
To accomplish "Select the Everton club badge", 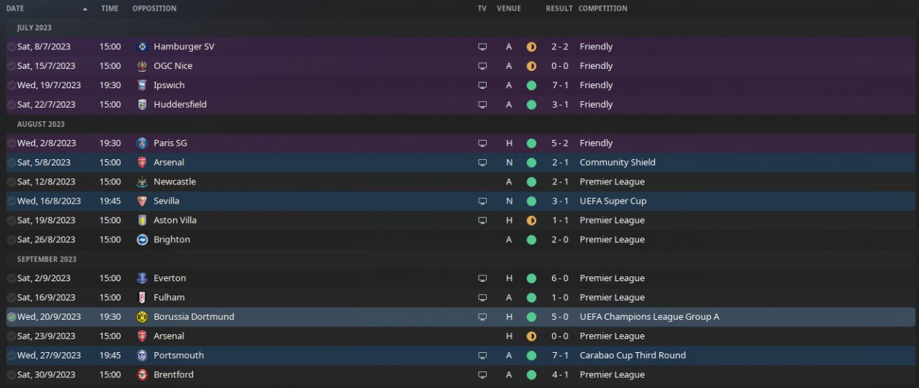I will tap(141, 278).
